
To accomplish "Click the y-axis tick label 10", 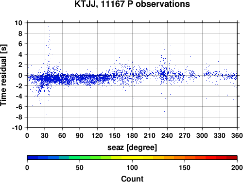I will pyautogui.click(x=18, y=23).
